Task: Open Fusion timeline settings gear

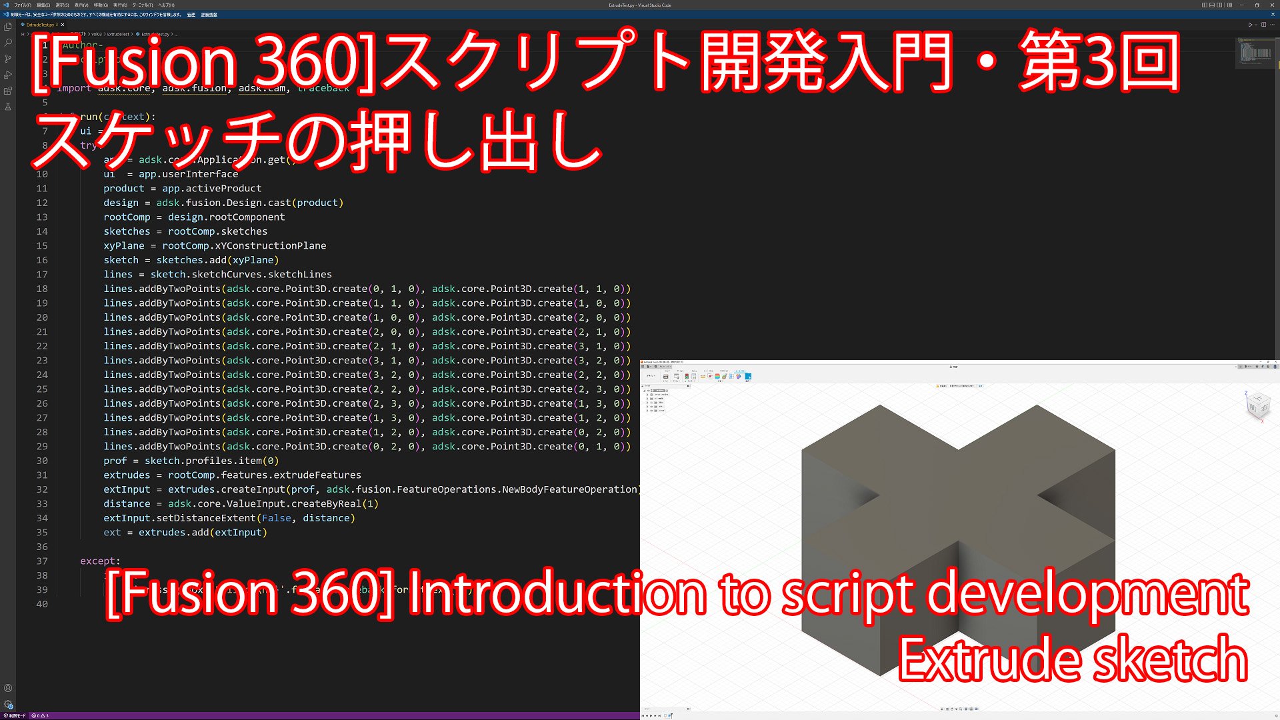Action: coord(1276,715)
